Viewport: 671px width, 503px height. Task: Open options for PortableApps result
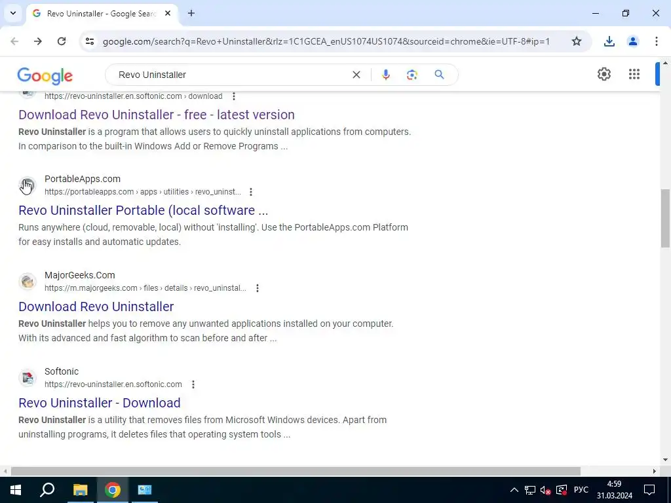251,192
